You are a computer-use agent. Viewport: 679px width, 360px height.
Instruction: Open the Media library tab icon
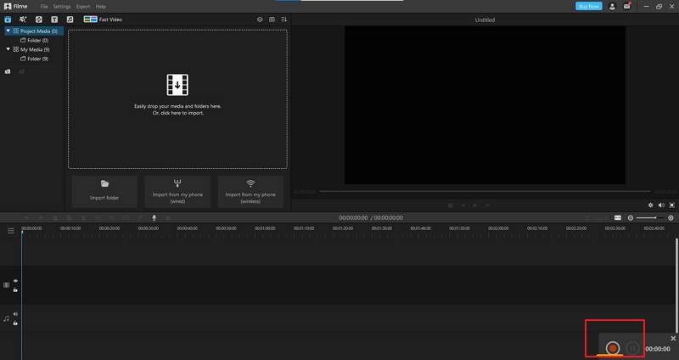click(8, 20)
